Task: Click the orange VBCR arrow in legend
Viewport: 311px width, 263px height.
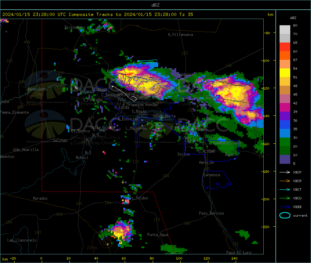Action: point(285,181)
